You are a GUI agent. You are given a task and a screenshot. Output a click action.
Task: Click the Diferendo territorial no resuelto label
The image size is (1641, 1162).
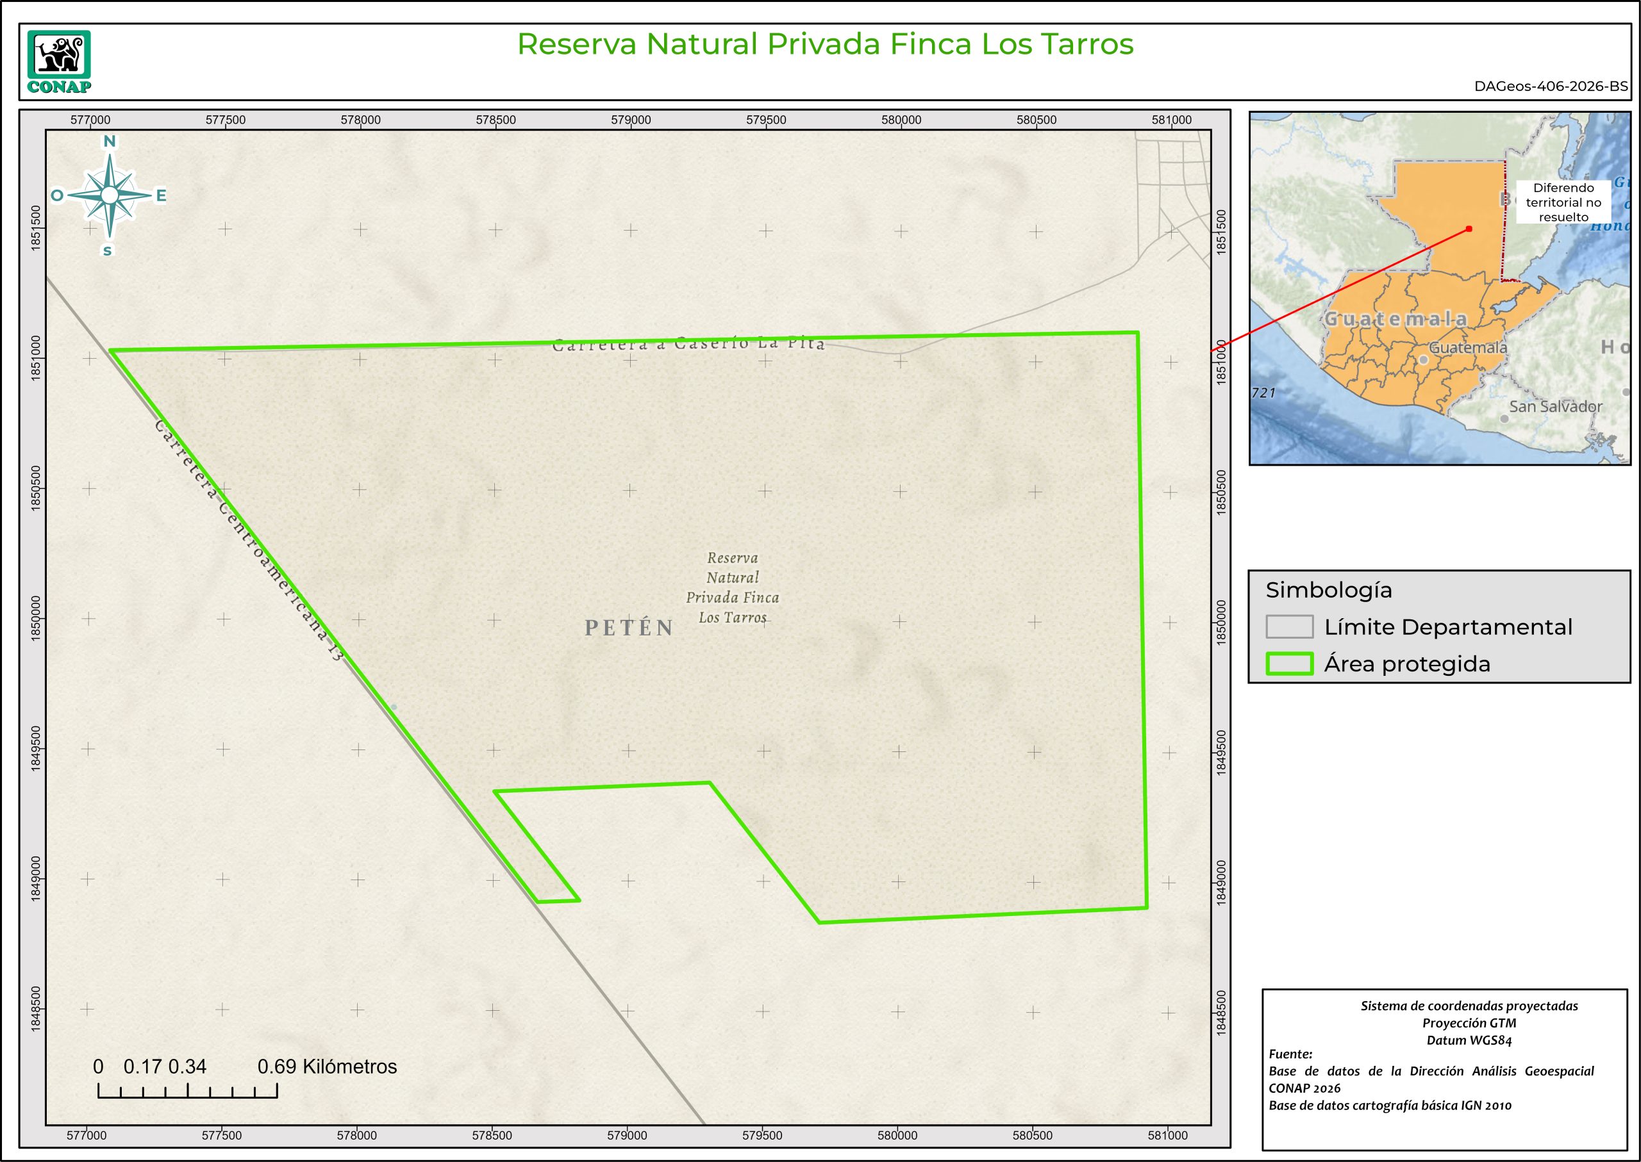pos(1563,202)
